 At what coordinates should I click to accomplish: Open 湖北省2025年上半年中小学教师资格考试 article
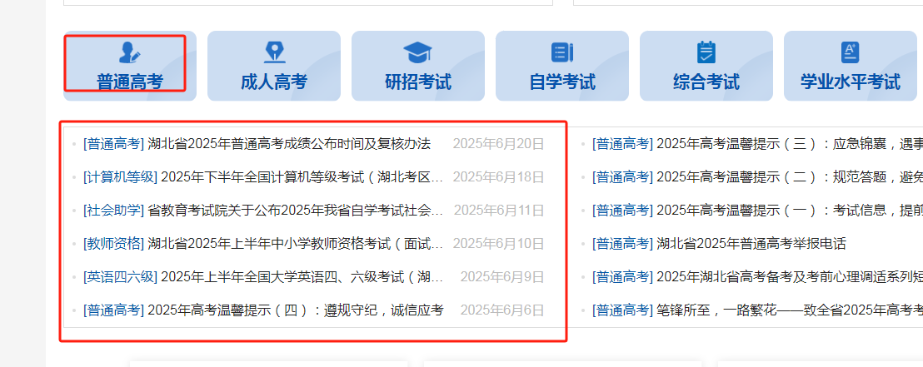click(296, 244)
